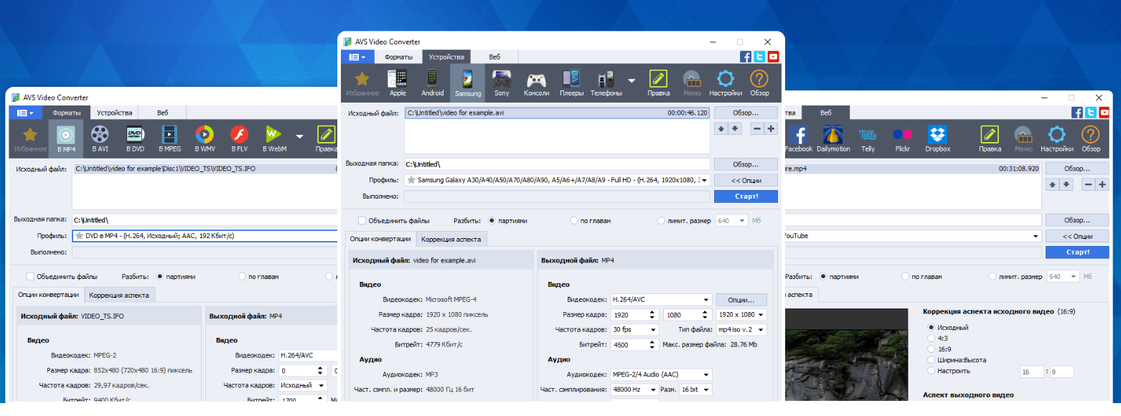The width and height of the screenshot is (1121, 416).
Task: Click Обзор... next to source file, center window
Action: click(x=746, y=113)
